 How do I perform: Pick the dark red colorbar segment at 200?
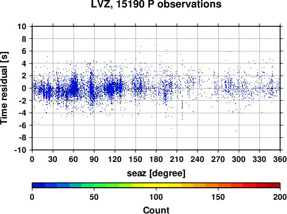tap(274, 185)
